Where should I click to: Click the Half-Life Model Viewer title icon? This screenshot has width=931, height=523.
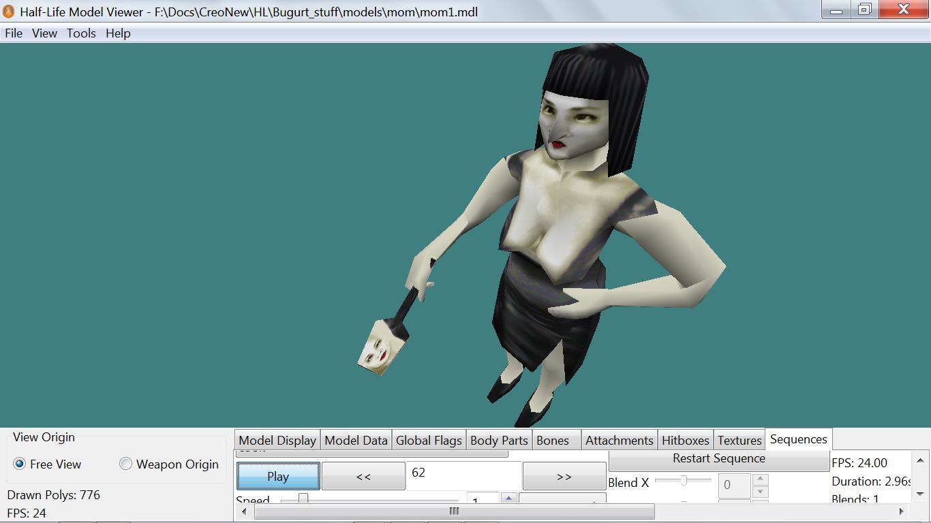tap(9, 12)
